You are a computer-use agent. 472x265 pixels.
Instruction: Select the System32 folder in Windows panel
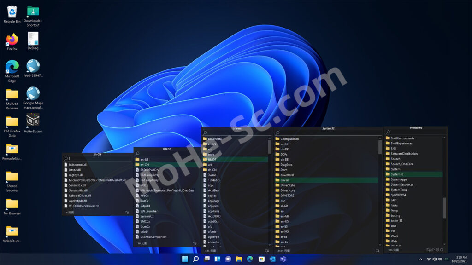coord(397,174)
